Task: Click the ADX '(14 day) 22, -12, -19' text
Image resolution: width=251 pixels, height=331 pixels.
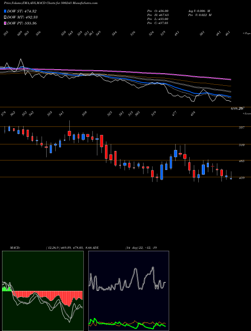Action: click(x=141, y=248)
